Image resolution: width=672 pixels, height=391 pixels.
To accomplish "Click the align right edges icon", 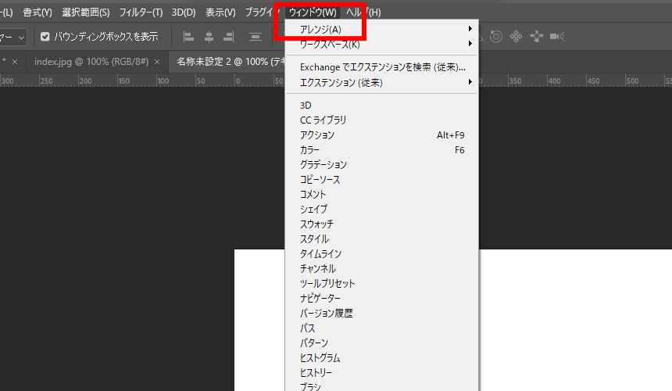I will pyautogui.click(x=229, y=37).
